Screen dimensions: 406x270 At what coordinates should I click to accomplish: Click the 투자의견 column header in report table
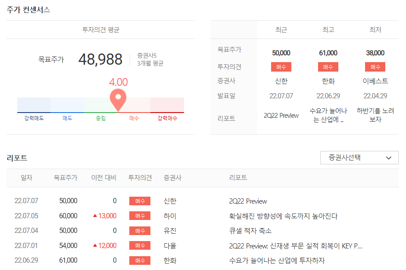[x=140, y=178]
